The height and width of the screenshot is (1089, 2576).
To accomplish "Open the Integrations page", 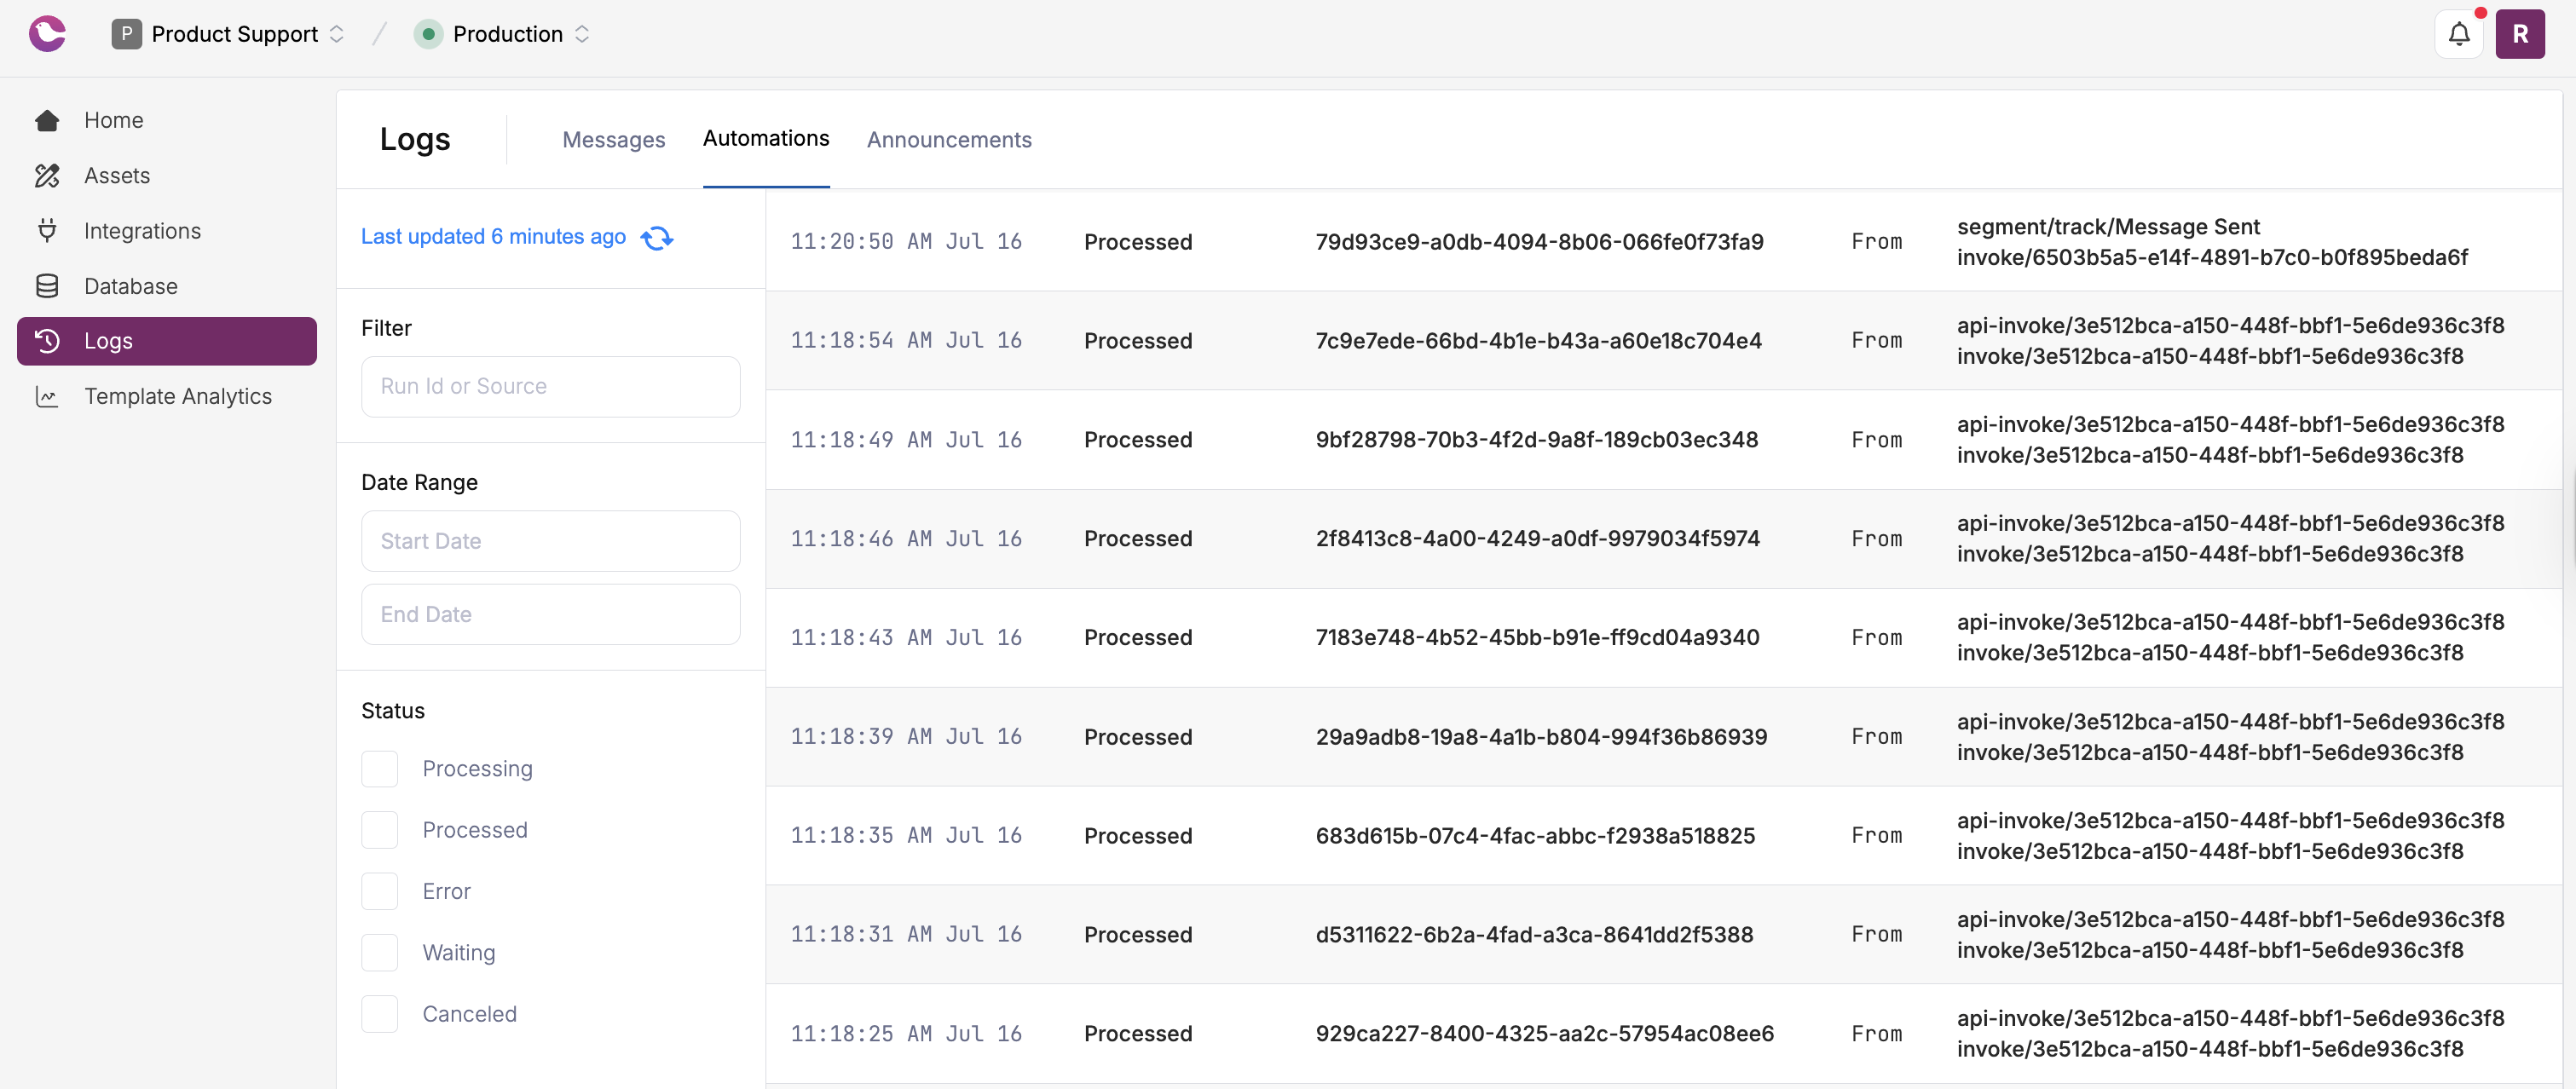I will [142, 230].
